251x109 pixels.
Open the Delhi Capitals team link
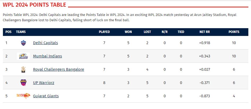[x=45, y=43]
